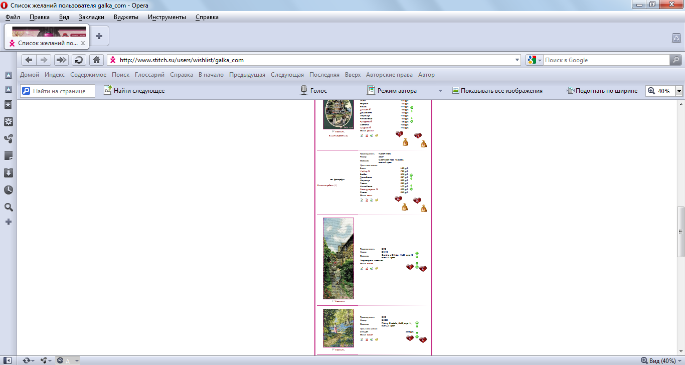This screenshot has height=365, width=685.
Task: Go to the Home page icon
Action: 96,60
